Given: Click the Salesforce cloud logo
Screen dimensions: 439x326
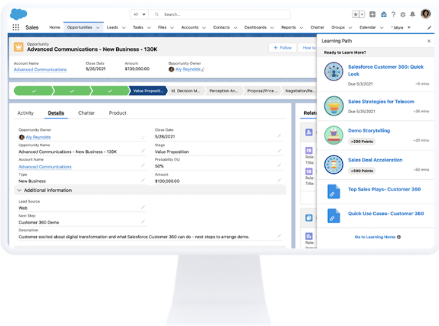Looking at the screenshot, I should 18,14.
